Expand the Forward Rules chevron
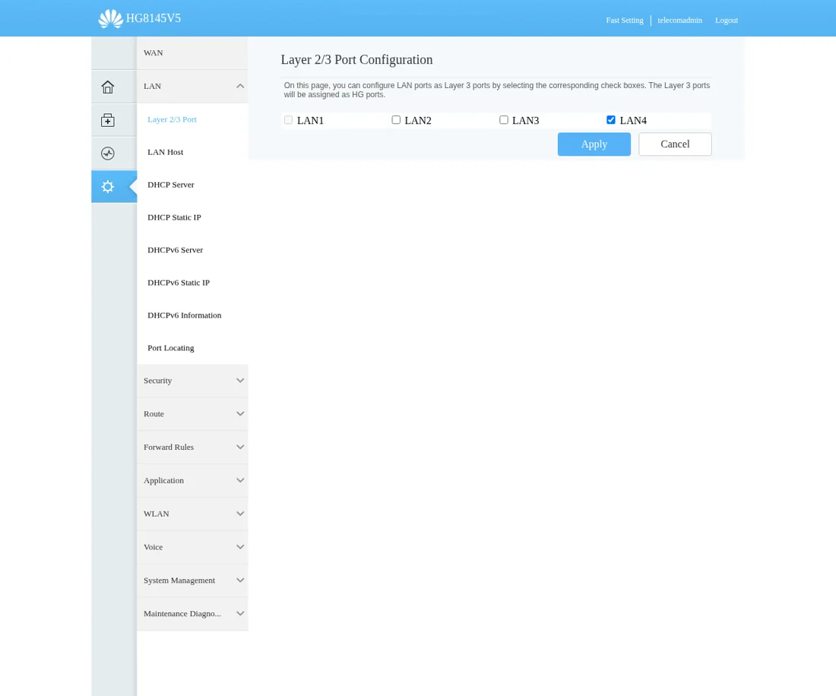This screenshot has height=696, width=836. [x=240, y=447]
